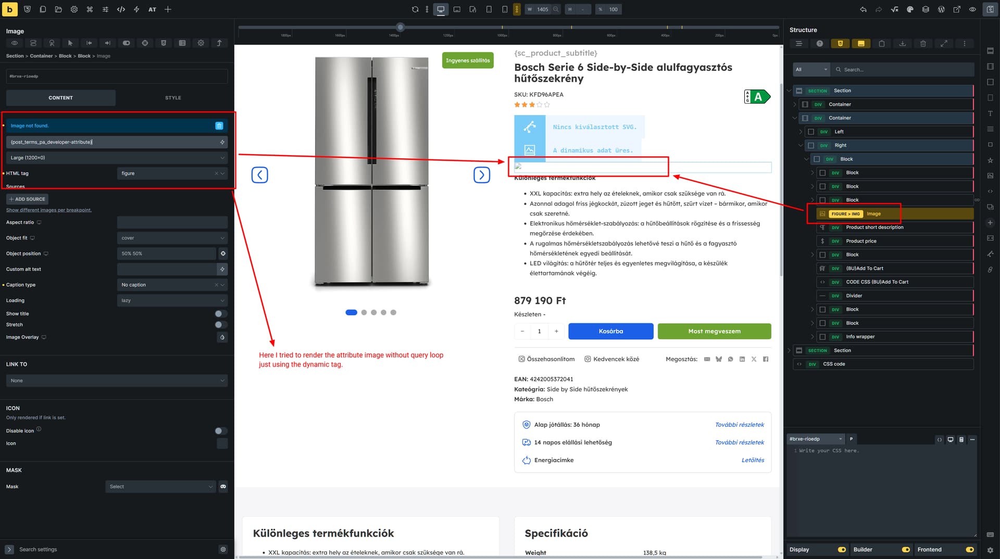Check the box on the Right tree row
The width and height of the screenshot is (1000, 559).
pyautogui.click(x=811, y=146)
